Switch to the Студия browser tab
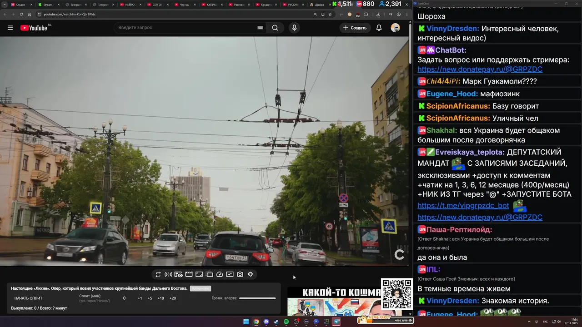This screenshot has width=582, height=327. tap(21, 5)
